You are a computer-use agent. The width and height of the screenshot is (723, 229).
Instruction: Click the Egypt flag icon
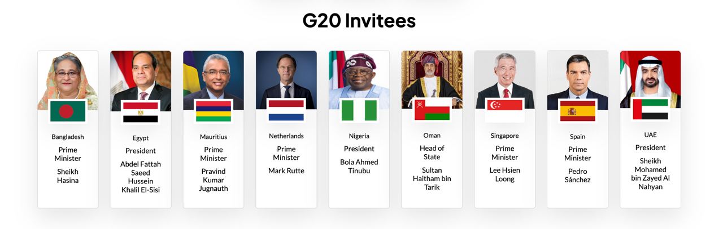tap(141, 112)
